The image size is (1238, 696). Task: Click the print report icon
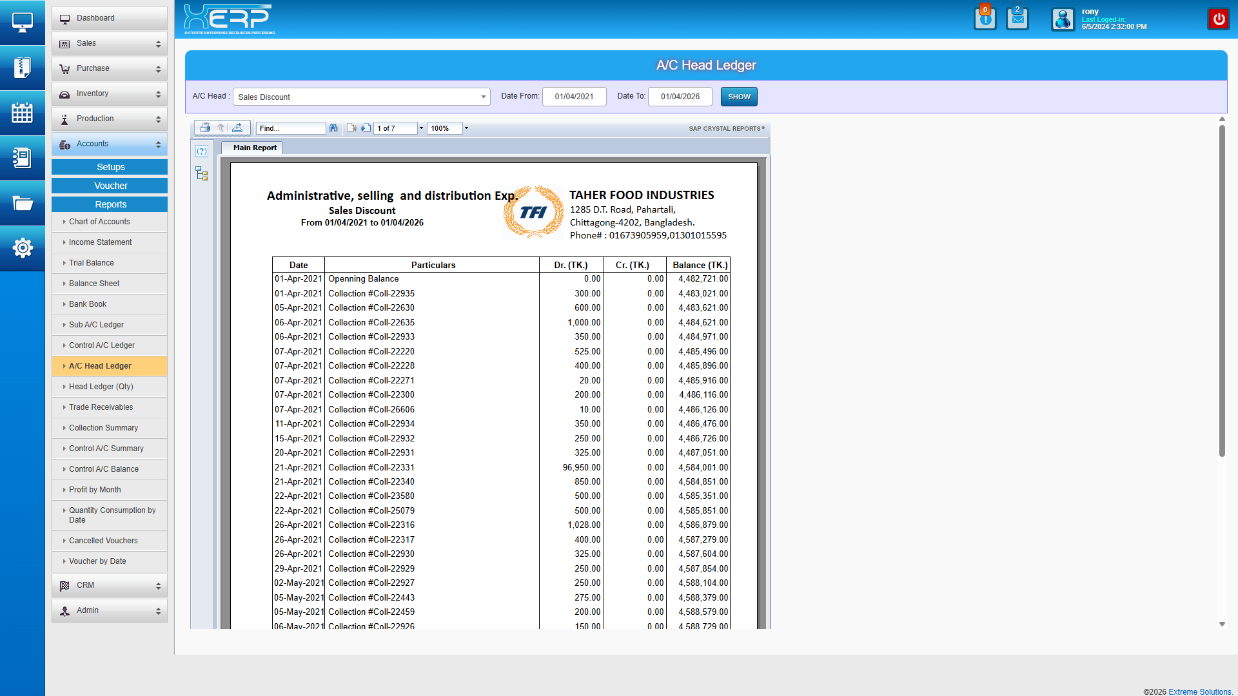coord(204,128)
